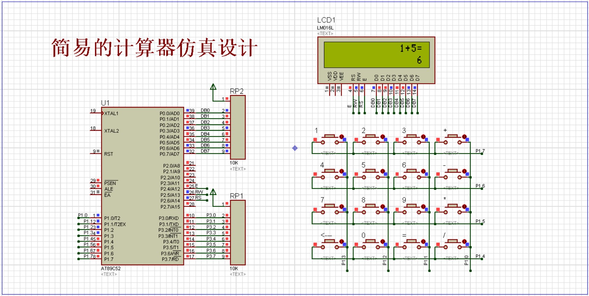The image size is (589, 296).
Task: Select the RP2 resistor pack component
Action: tap(238, 128)
